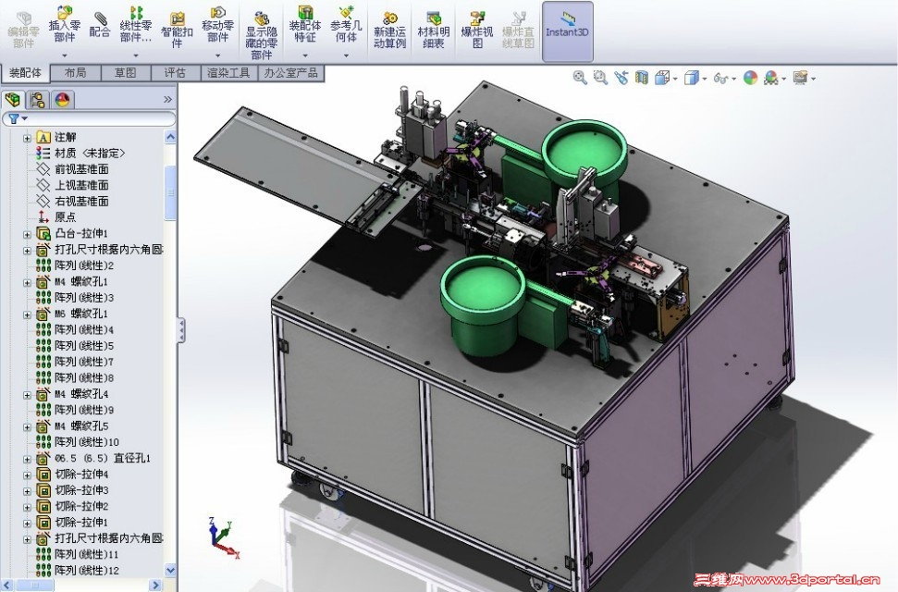The height and width of the screenshot is (592, 898).
Task: Expand the M4 螺纹孔4 feature
Action: pos(27,394)
